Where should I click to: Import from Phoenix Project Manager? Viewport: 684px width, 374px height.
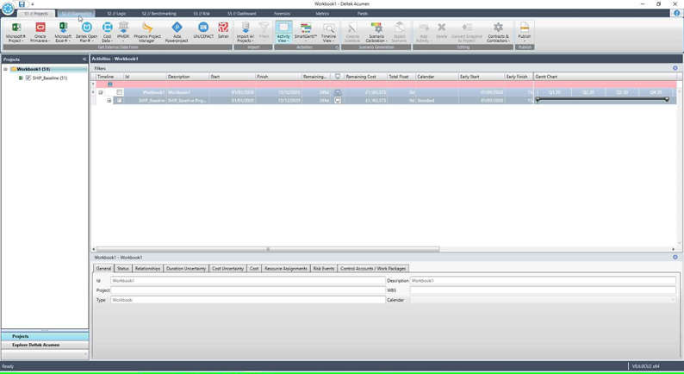pyautogui.click(x=147, y=32)
